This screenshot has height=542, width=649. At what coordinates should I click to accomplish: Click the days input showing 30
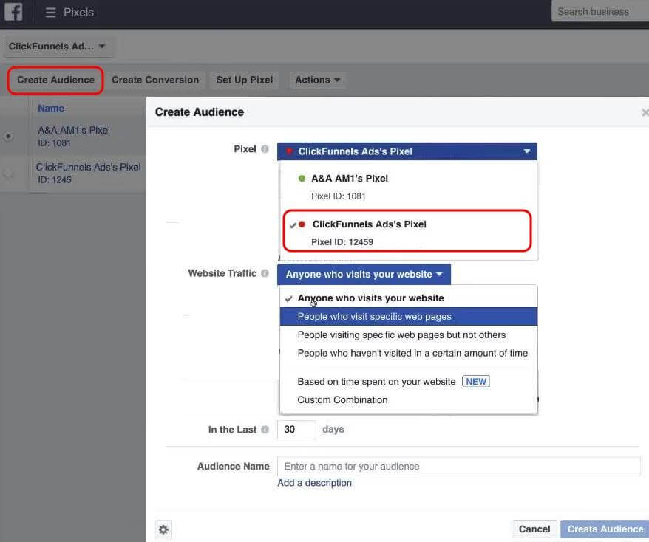[x=296, y=430]
